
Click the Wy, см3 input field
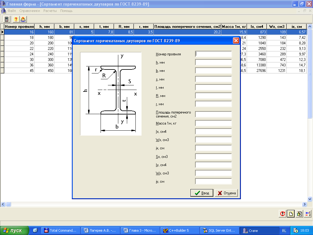coord(213,173)
